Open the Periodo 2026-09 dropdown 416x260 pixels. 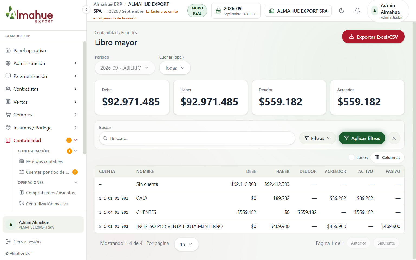125,68
